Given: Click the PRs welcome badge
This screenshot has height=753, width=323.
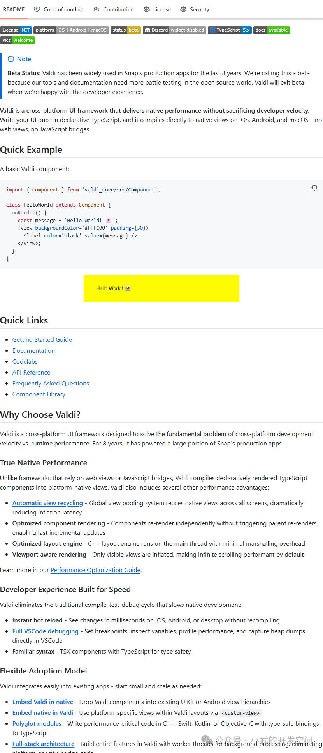Looking at the screenshot, I should (x=18, y=40).
